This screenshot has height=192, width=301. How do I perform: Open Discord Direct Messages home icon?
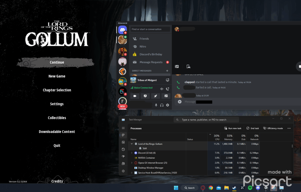pyautogui.click(x=123, y=30)
